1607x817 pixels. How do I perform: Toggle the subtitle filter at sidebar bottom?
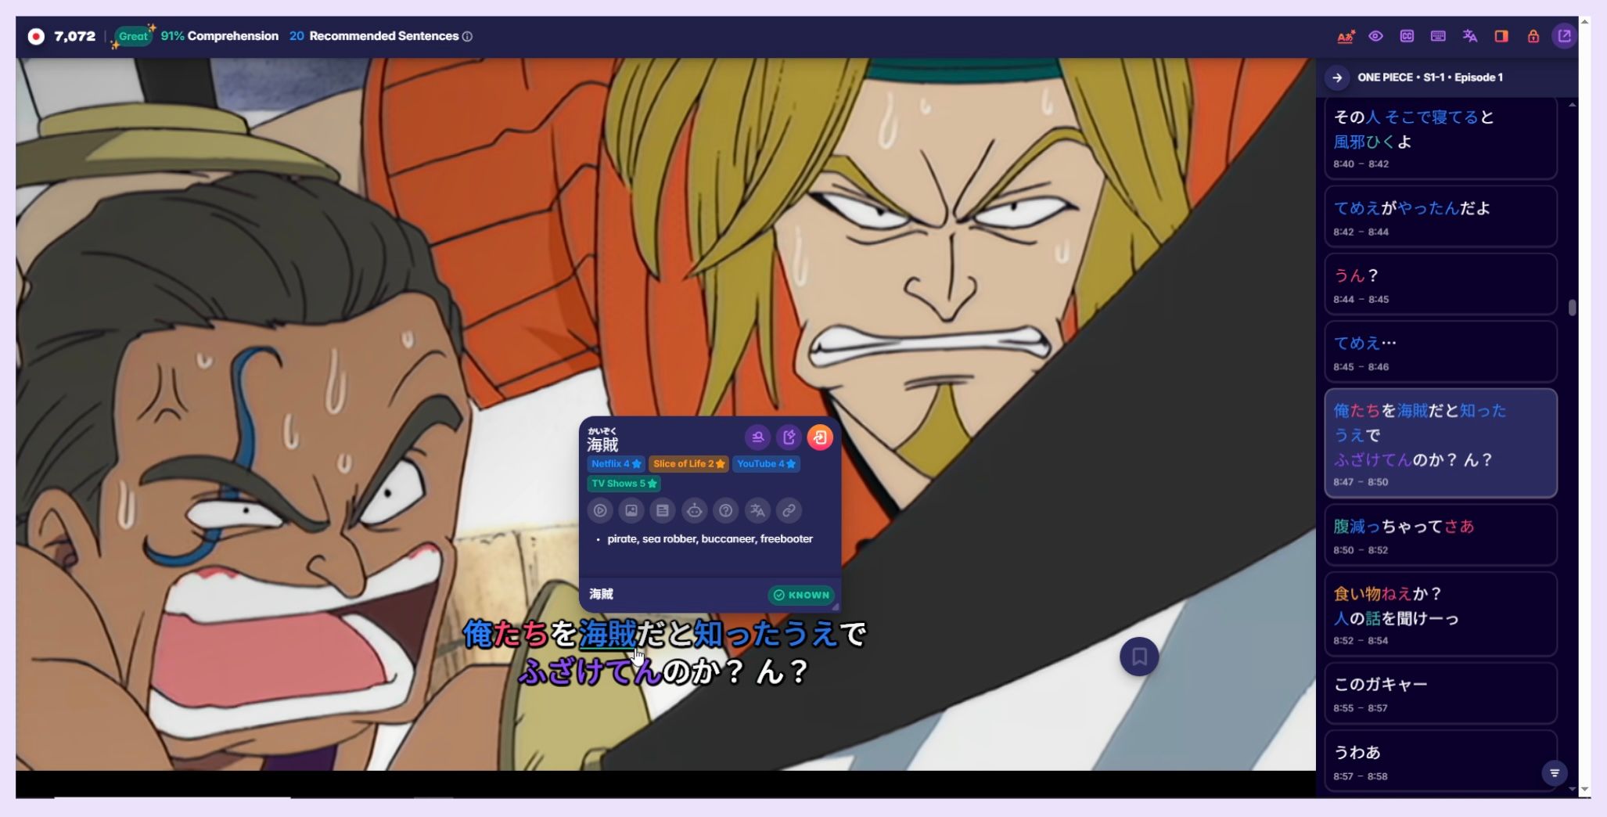[1555, 773]
